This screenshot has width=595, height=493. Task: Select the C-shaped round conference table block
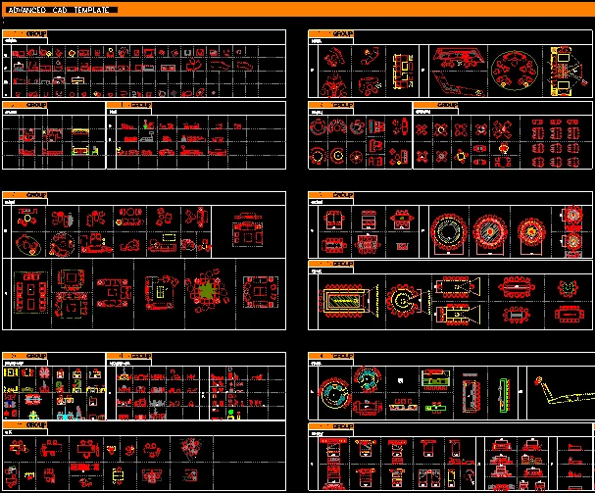click(x=404, y=301)
